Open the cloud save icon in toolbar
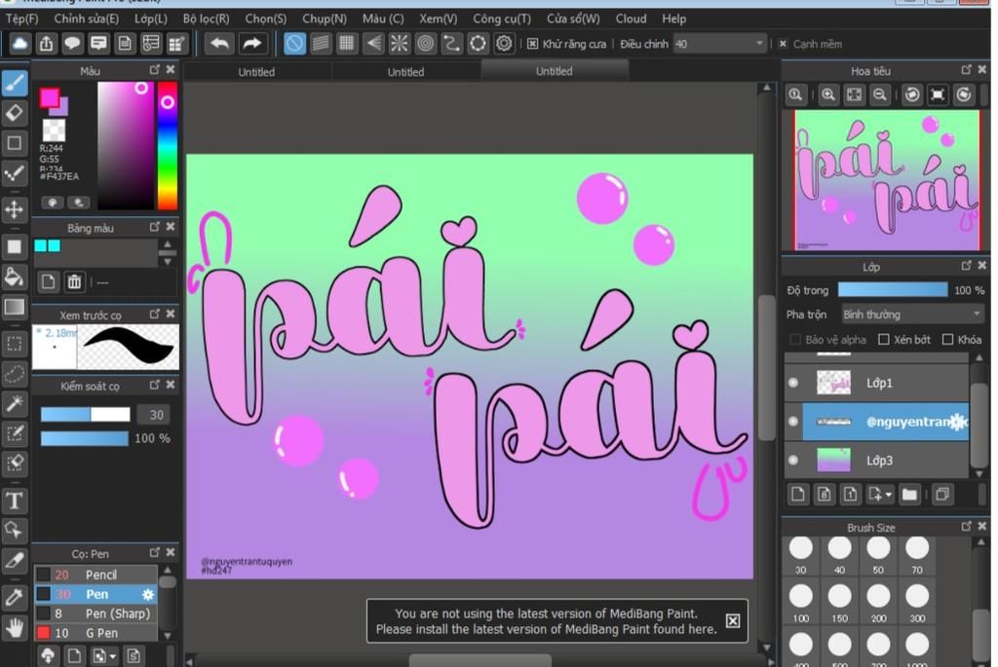Viewport: 998px width, 667px height. click(x=19, y=44)
